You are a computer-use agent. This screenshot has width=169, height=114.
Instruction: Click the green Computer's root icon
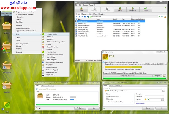tap(91, 17)
